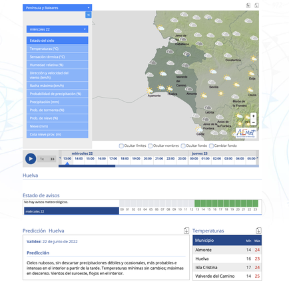Select Cota nieve prov. (m) layer
The height and width of the screenshot is (287, 289).
coord(57,134)
